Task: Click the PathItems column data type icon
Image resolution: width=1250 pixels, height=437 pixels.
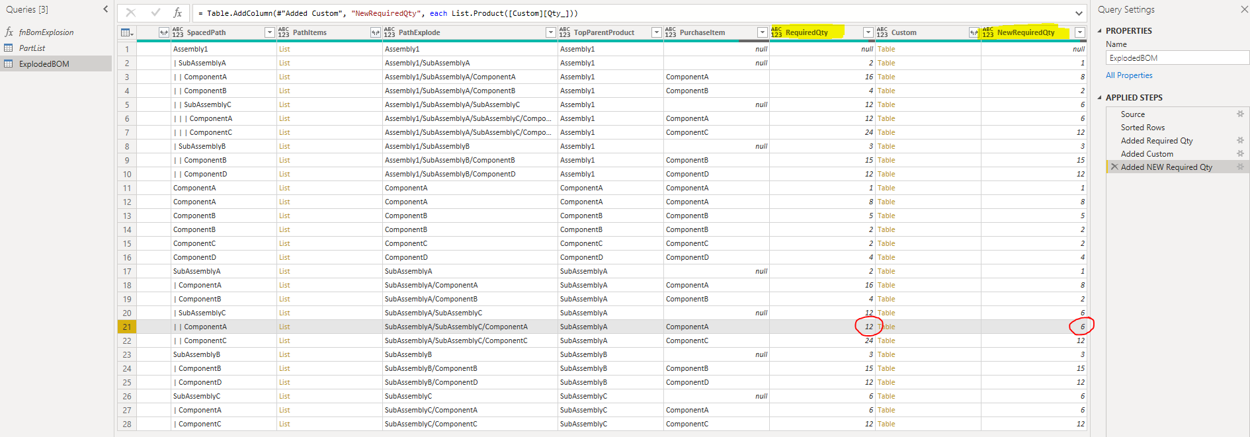Action: (x=283, y=32)
